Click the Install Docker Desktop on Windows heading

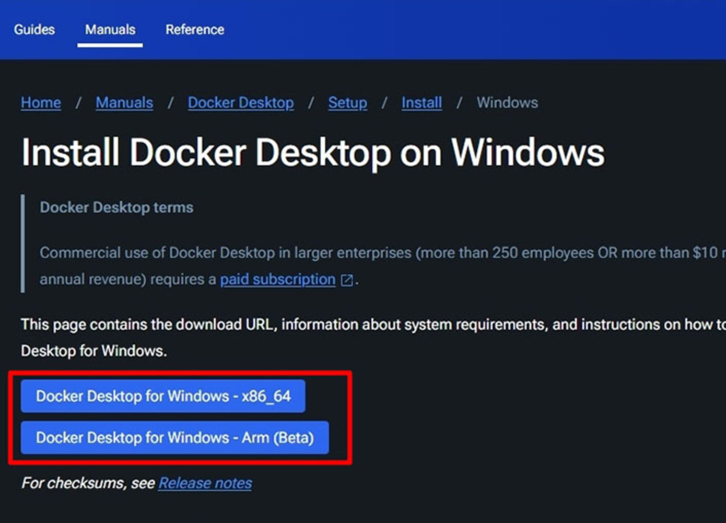tap(313, 153)
